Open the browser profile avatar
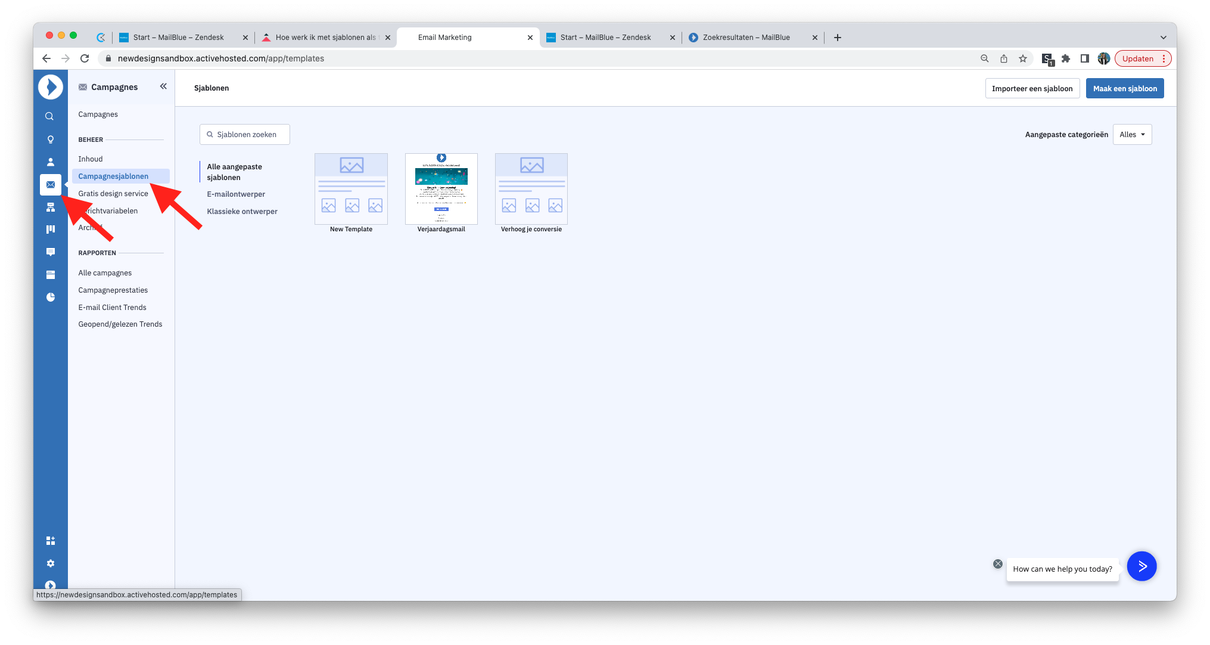The image size is (1210, 645). (x=1104, y=58)
